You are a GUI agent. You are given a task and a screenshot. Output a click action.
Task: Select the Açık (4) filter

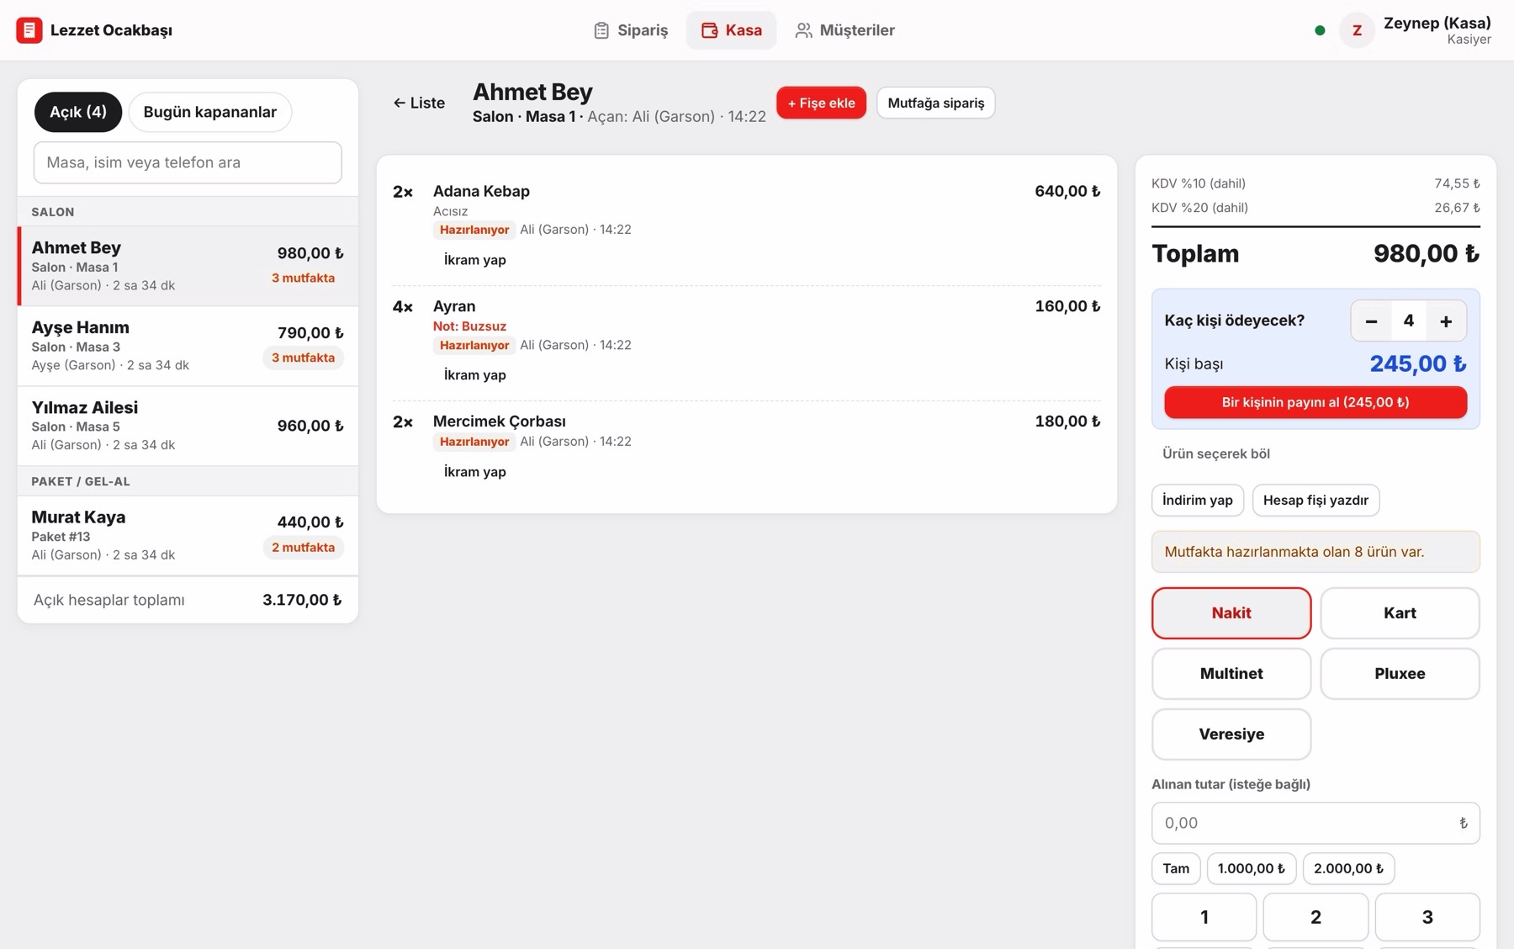click(x=78, y=112)
